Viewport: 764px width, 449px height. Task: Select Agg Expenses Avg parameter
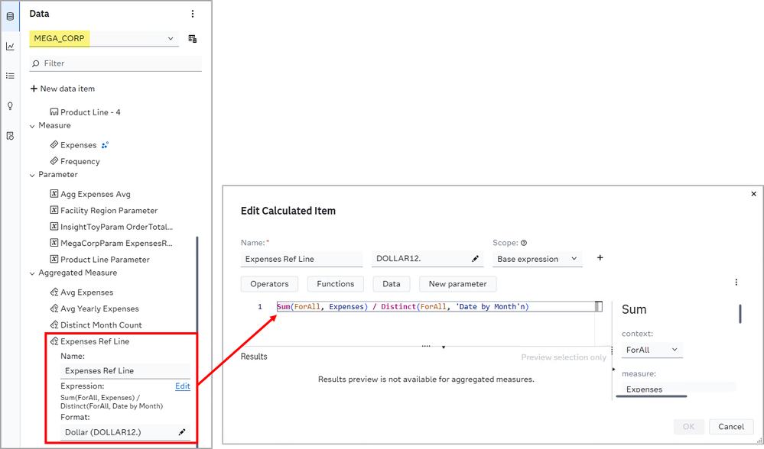pyautogui.click(x=90, y=194)
